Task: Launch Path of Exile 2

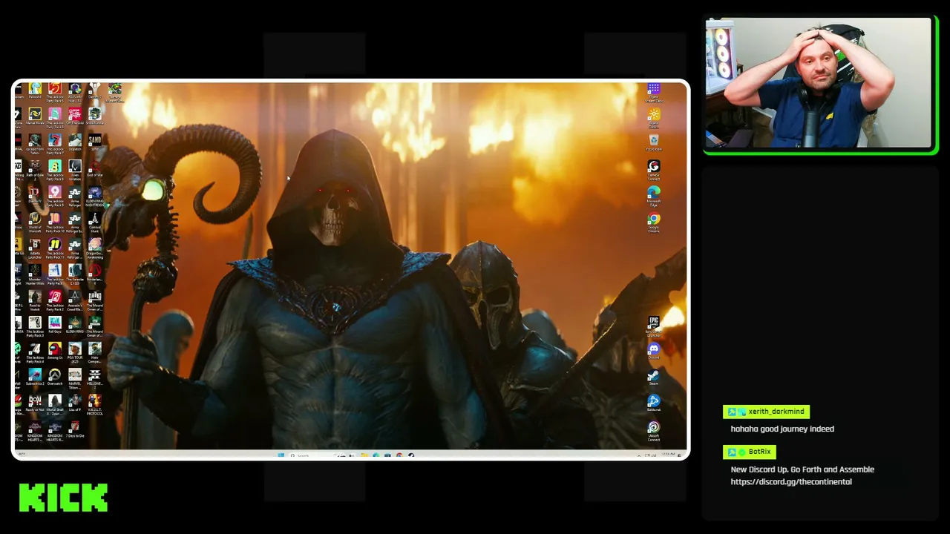Action: tap(35, 170)
